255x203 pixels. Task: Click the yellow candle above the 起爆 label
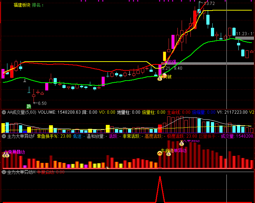pyautogui.click(x=164, y=56)
